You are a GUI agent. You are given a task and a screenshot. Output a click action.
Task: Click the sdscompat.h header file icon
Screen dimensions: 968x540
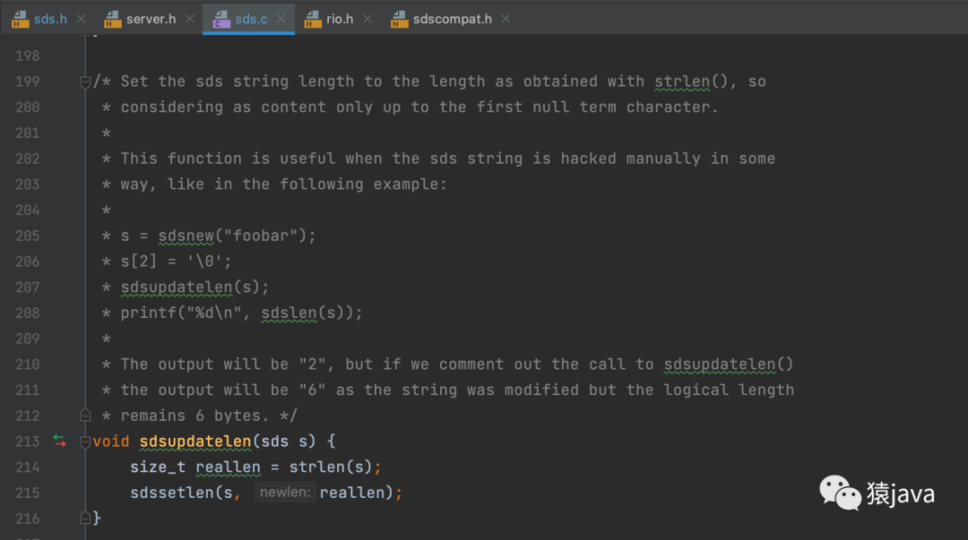tap(400, 19)
